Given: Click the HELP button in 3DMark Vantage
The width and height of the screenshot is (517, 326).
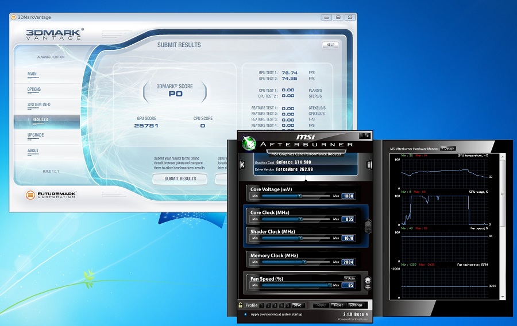Looking at the screenshot, I should coord(330,45).
